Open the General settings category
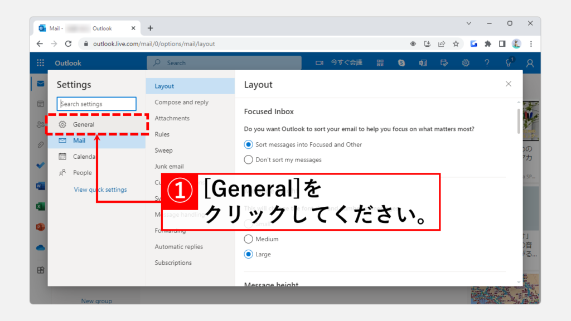This screenshot has width=571, height=321. click(x=84, y=124)
